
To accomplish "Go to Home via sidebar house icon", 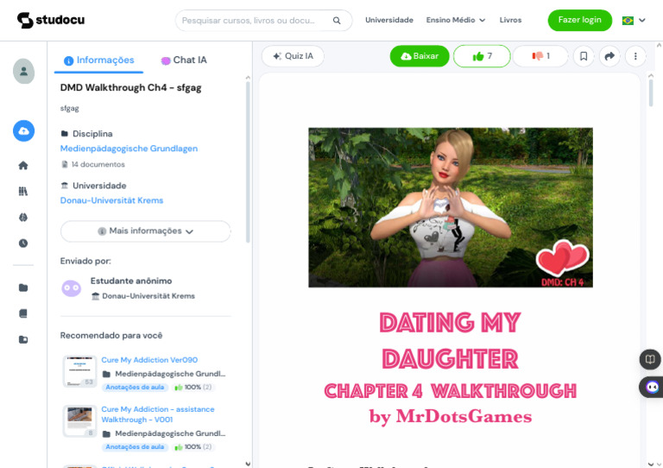I will coord(23,165).
